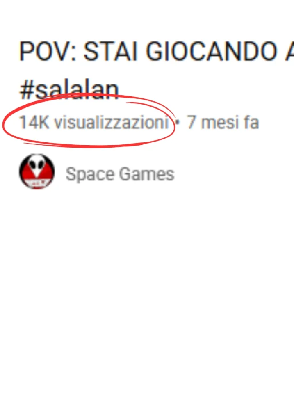Select the red hand-drawn circle annotation

pyautogui.click(x=89, y=121)
